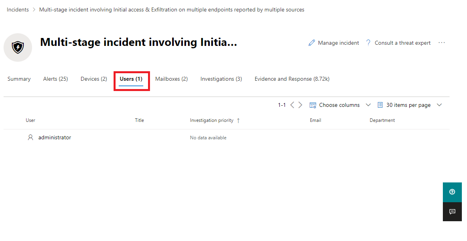Open the Evidence and Response (8.72k) tab

(292, 79)
